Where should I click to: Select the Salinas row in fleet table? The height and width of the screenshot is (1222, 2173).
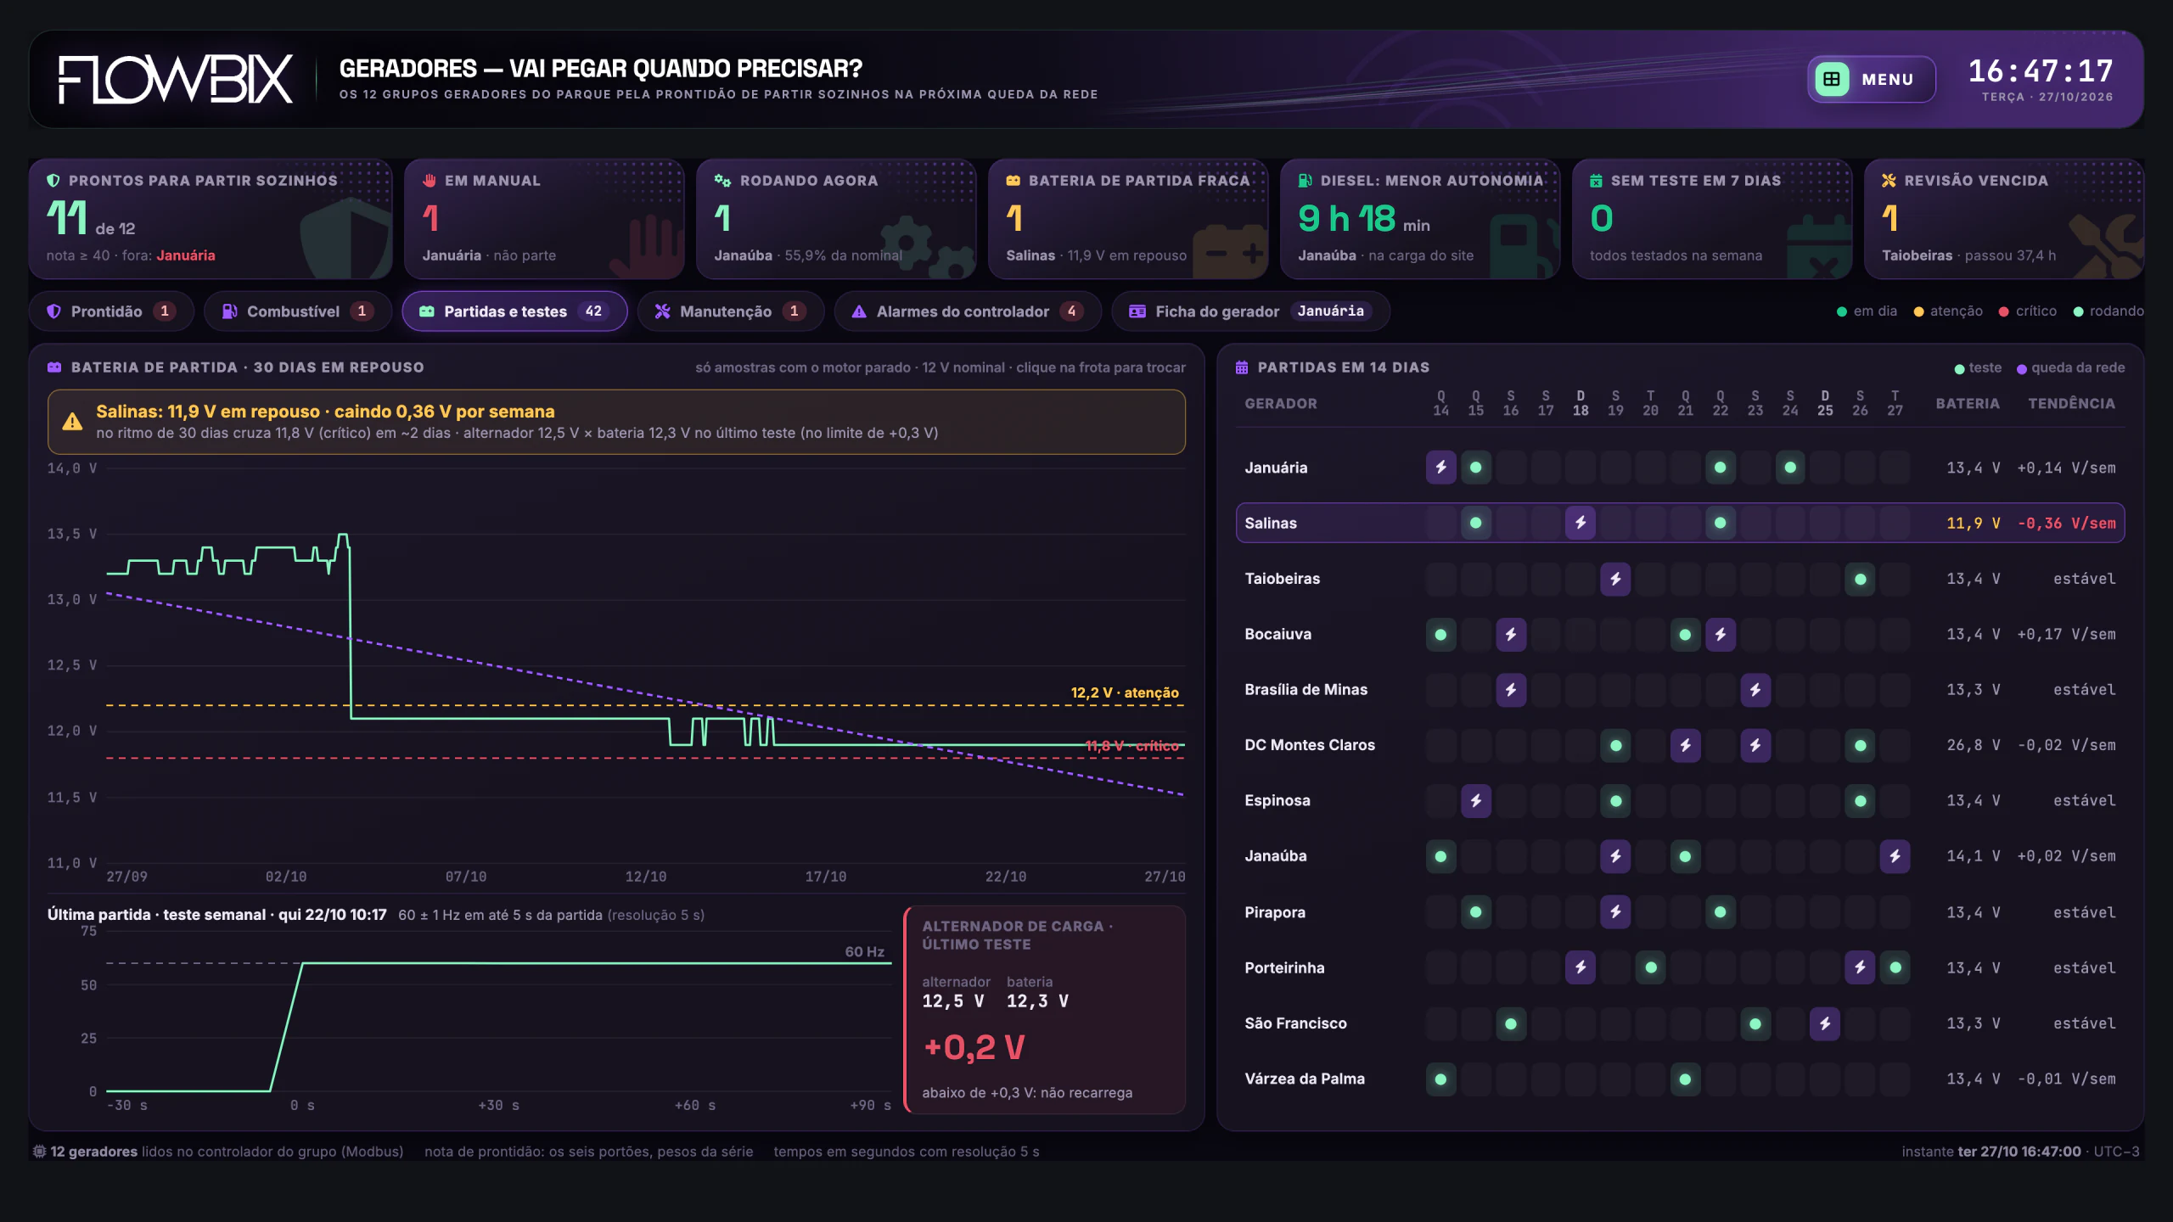(1680, 523)
